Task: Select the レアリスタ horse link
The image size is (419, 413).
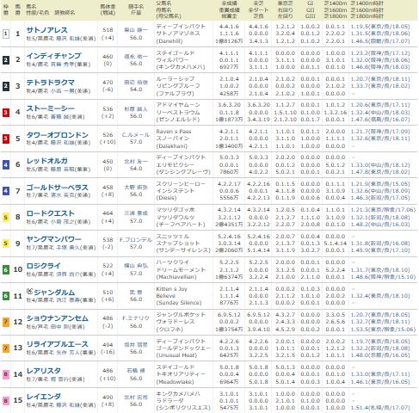Action: [x=44, y=371]
